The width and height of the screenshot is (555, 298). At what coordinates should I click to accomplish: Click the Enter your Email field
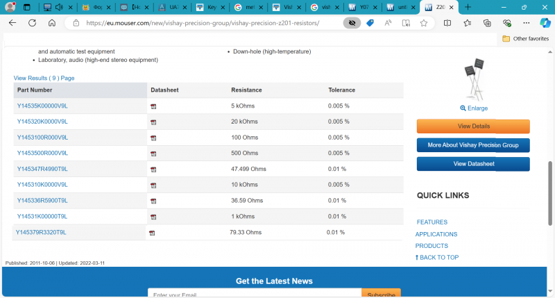point(255,293)
